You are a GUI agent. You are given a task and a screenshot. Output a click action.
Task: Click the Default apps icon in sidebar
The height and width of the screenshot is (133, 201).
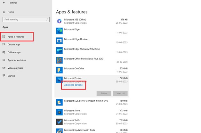tap(4, 44)
